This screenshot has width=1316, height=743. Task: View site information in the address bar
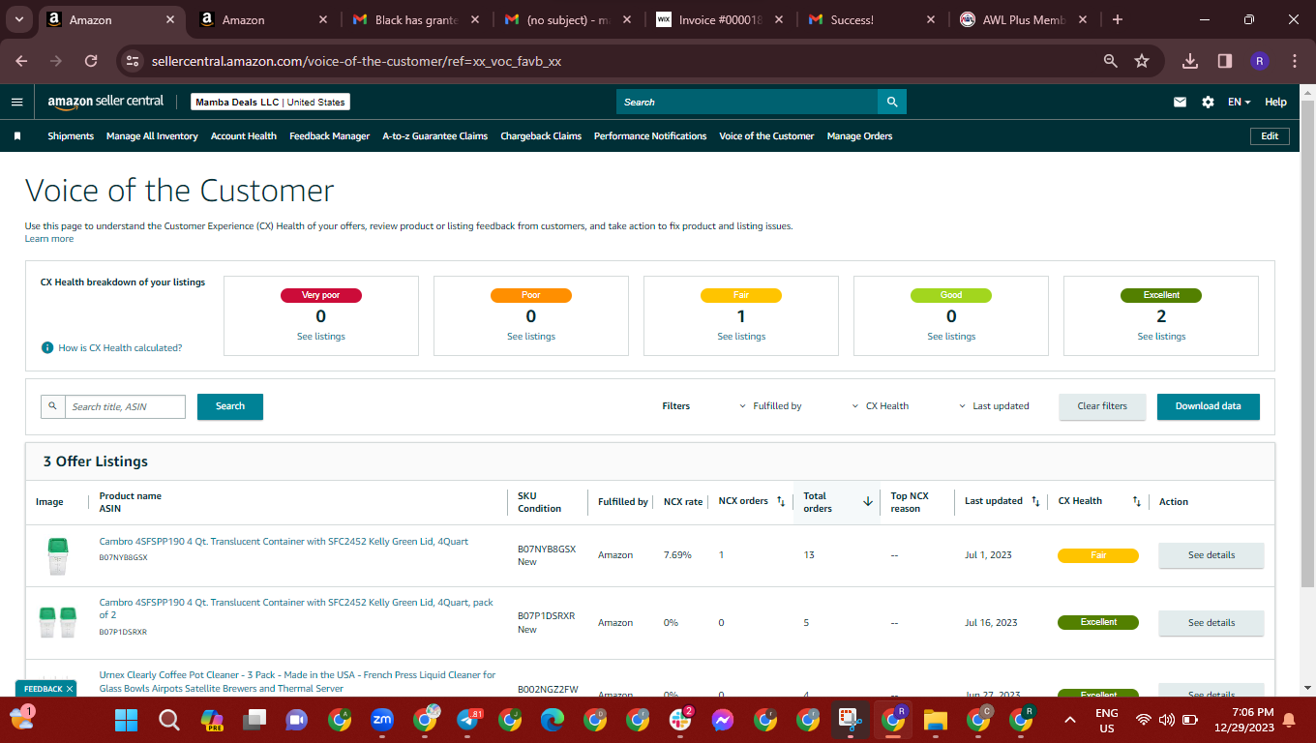click(134, 61)
